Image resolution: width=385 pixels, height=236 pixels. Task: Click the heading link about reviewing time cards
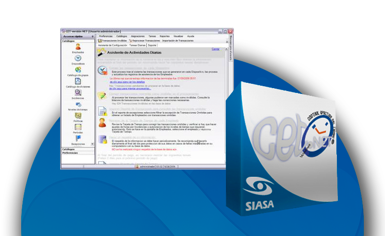click(x=144, y=121)
